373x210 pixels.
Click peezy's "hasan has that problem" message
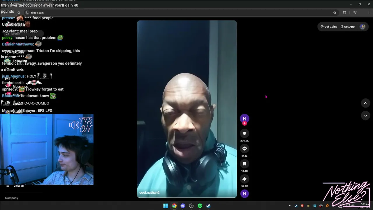point(33,38)
